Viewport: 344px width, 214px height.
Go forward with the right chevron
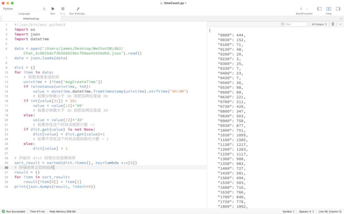(x=307, y=9)
